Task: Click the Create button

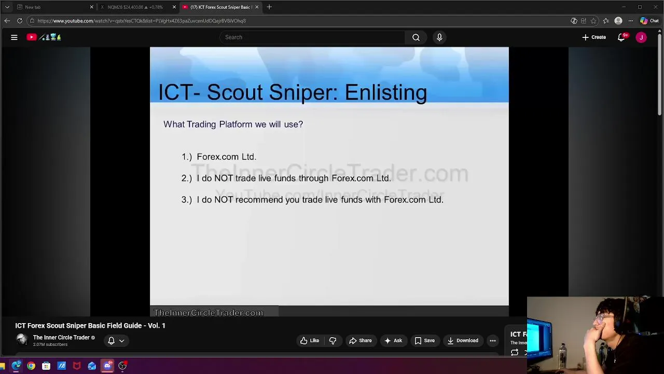Action: click(594, 37)
